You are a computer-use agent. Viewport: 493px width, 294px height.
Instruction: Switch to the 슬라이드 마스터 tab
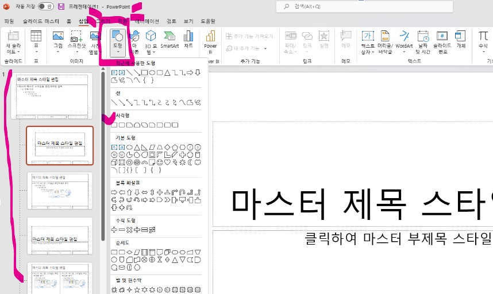pos(41,21)
